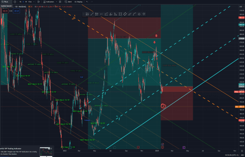Viewport: 245px width, 157px height.
Task: Click the orange indicator status icon beside NASDAQ
Action: 29,7
